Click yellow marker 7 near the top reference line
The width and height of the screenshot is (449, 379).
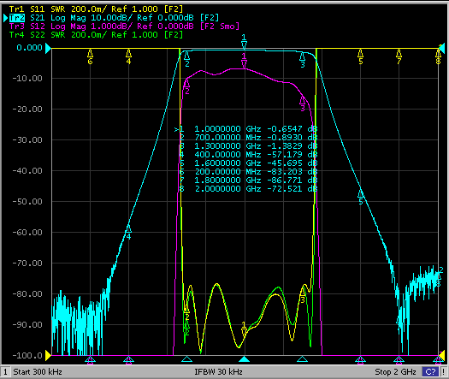pos(399,56)
